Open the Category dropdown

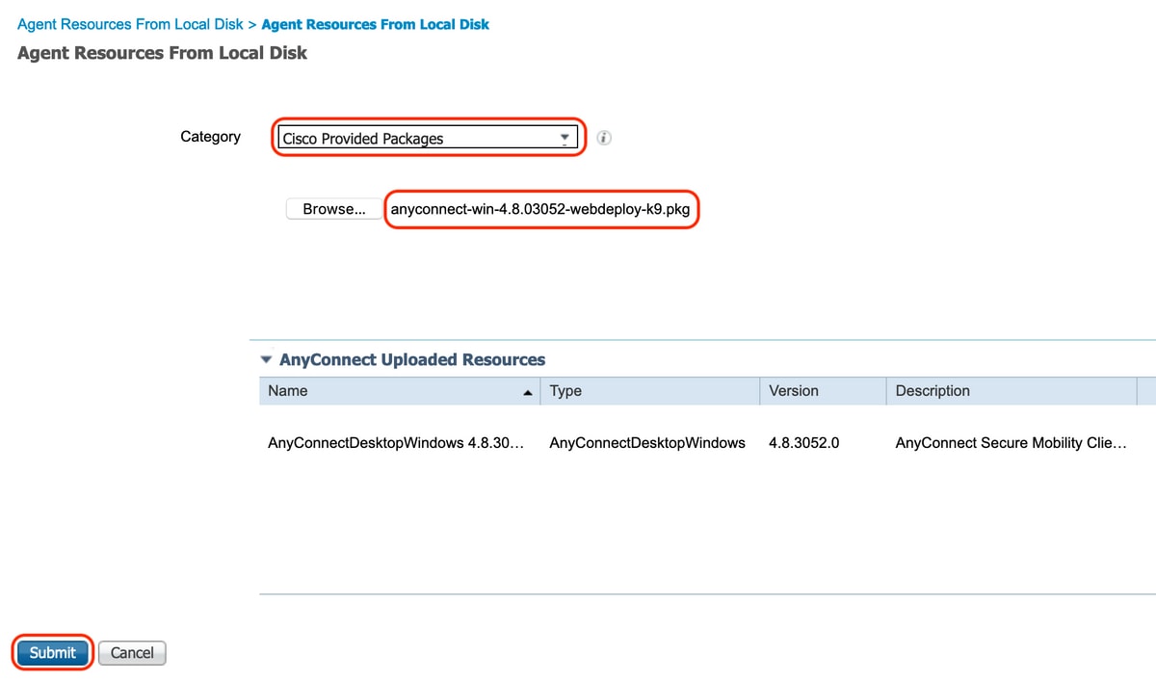point(429,138)
